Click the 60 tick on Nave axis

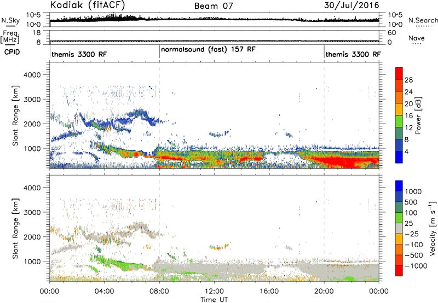pos(391,33)
